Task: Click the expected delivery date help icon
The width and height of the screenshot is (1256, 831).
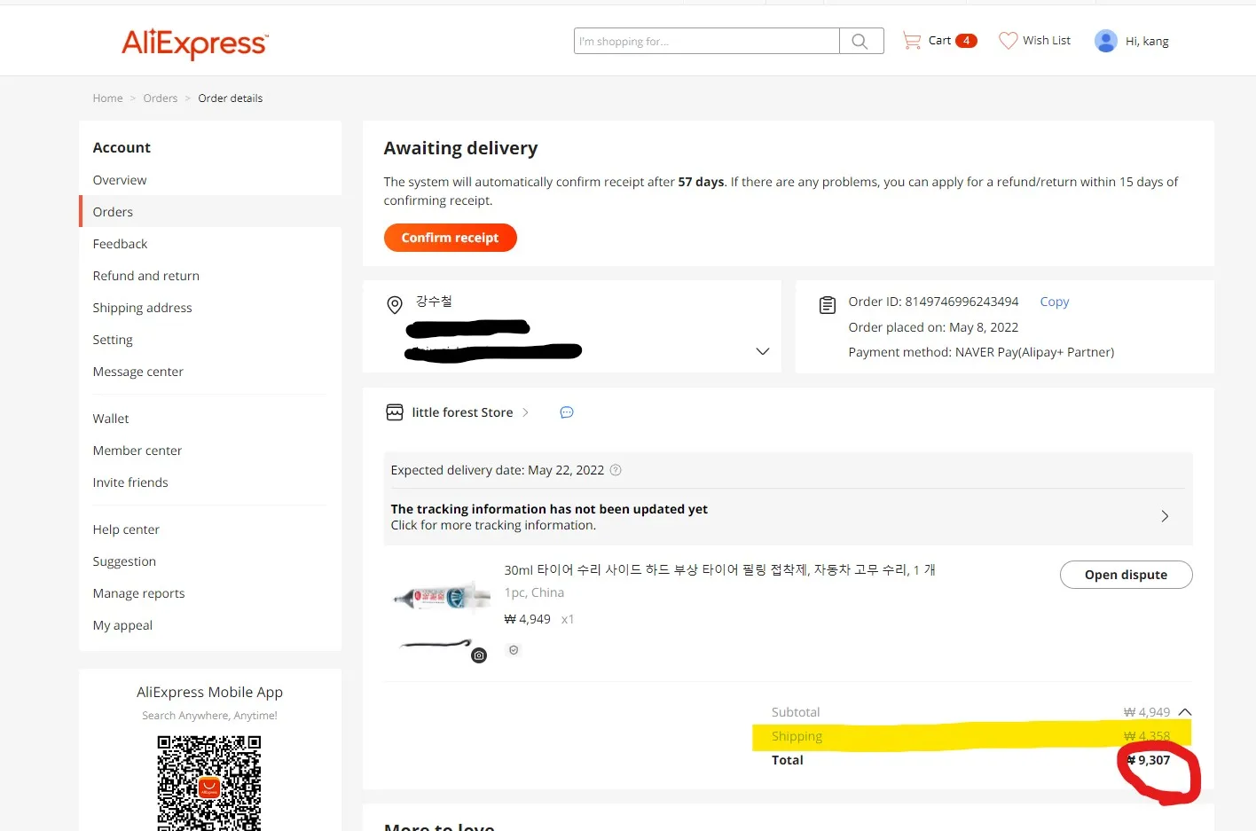Action: 616,470
